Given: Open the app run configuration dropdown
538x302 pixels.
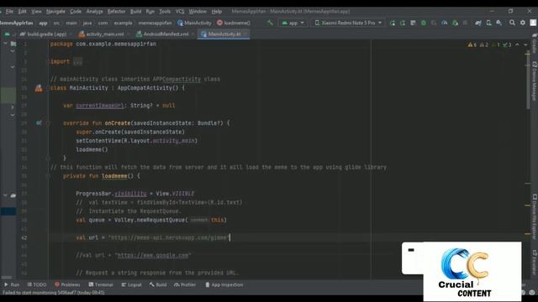Looking at the screenshot, I should (x=293, y=23).
